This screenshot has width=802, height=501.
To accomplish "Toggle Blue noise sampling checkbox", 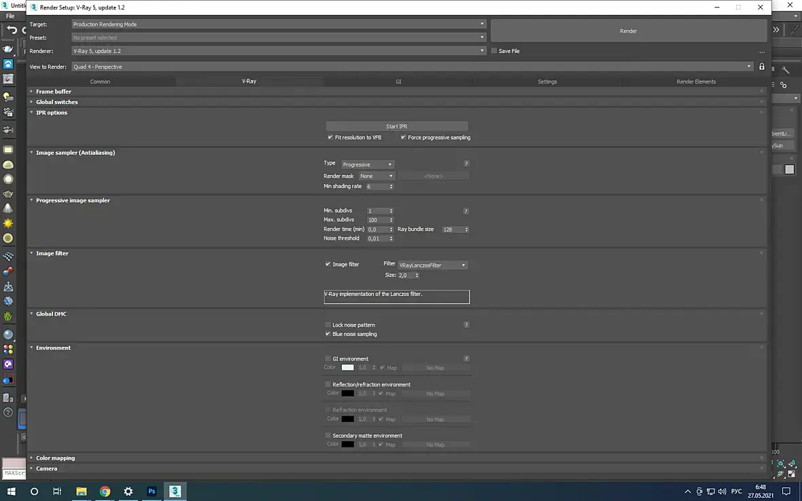I will (x=328, y=334).
